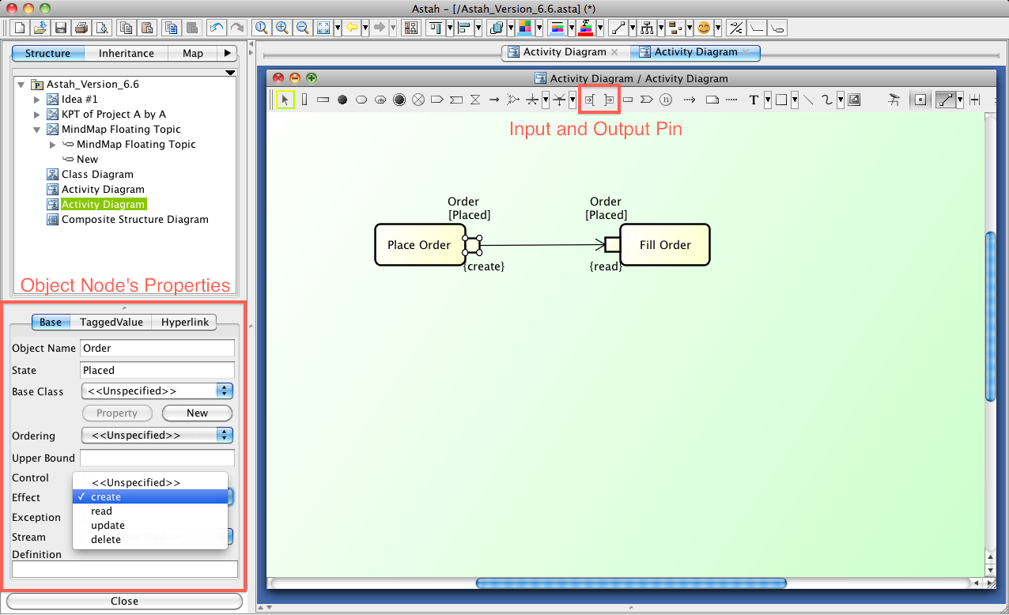Viewport: 1009px width, 615px height.
Task: Open the Base Class dropdown
Action: tap(157, 391)
